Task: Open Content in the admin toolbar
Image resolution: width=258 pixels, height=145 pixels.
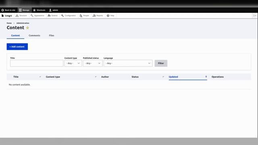Action: (7, 16)
